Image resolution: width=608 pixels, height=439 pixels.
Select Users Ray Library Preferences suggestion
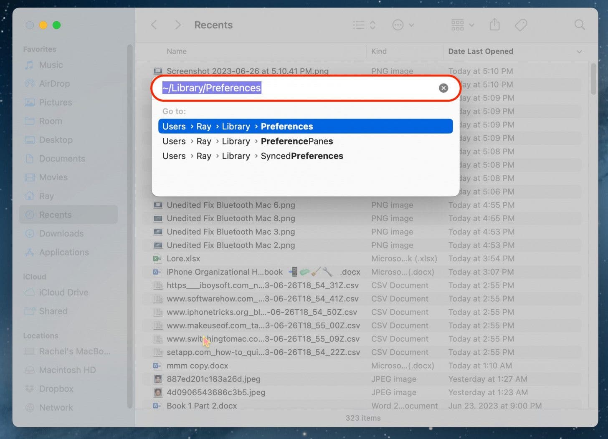(x=305, y=126)
